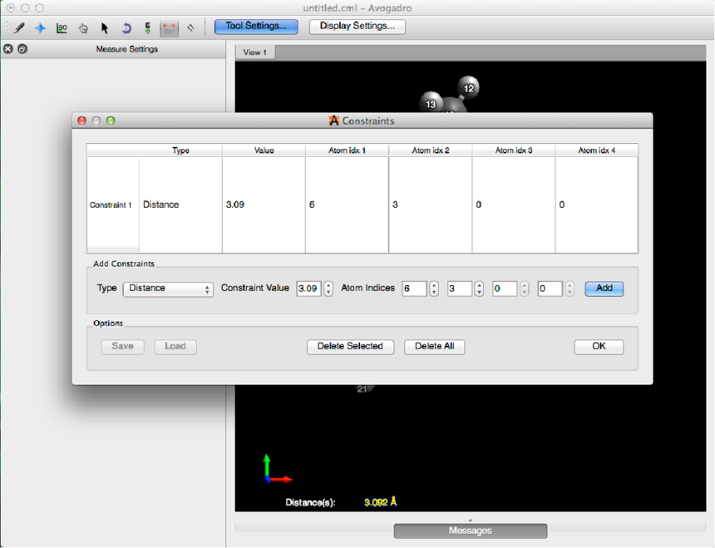The width and height of the screenshot is (715, 548).
Task: Click the Constraint Value stepper arrows
Action: tap(328, 289)
